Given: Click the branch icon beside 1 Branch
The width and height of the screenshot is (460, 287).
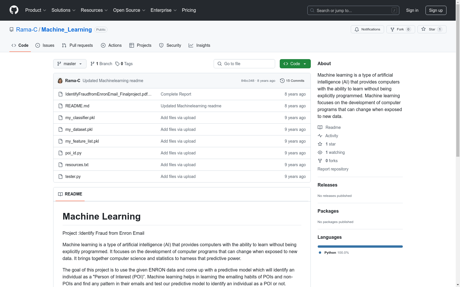Looking at the screenshot, I should pyautogui.click(x=93, y=64).
